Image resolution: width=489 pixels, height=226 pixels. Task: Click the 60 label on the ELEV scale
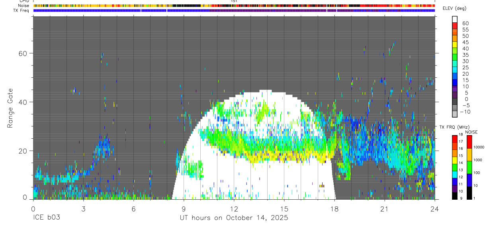tap(465, 23)
